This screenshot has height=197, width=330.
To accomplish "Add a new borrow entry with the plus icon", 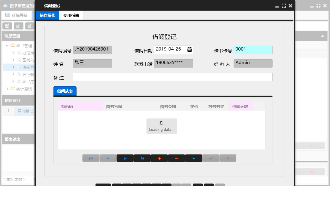I will [x=159, y=158].
